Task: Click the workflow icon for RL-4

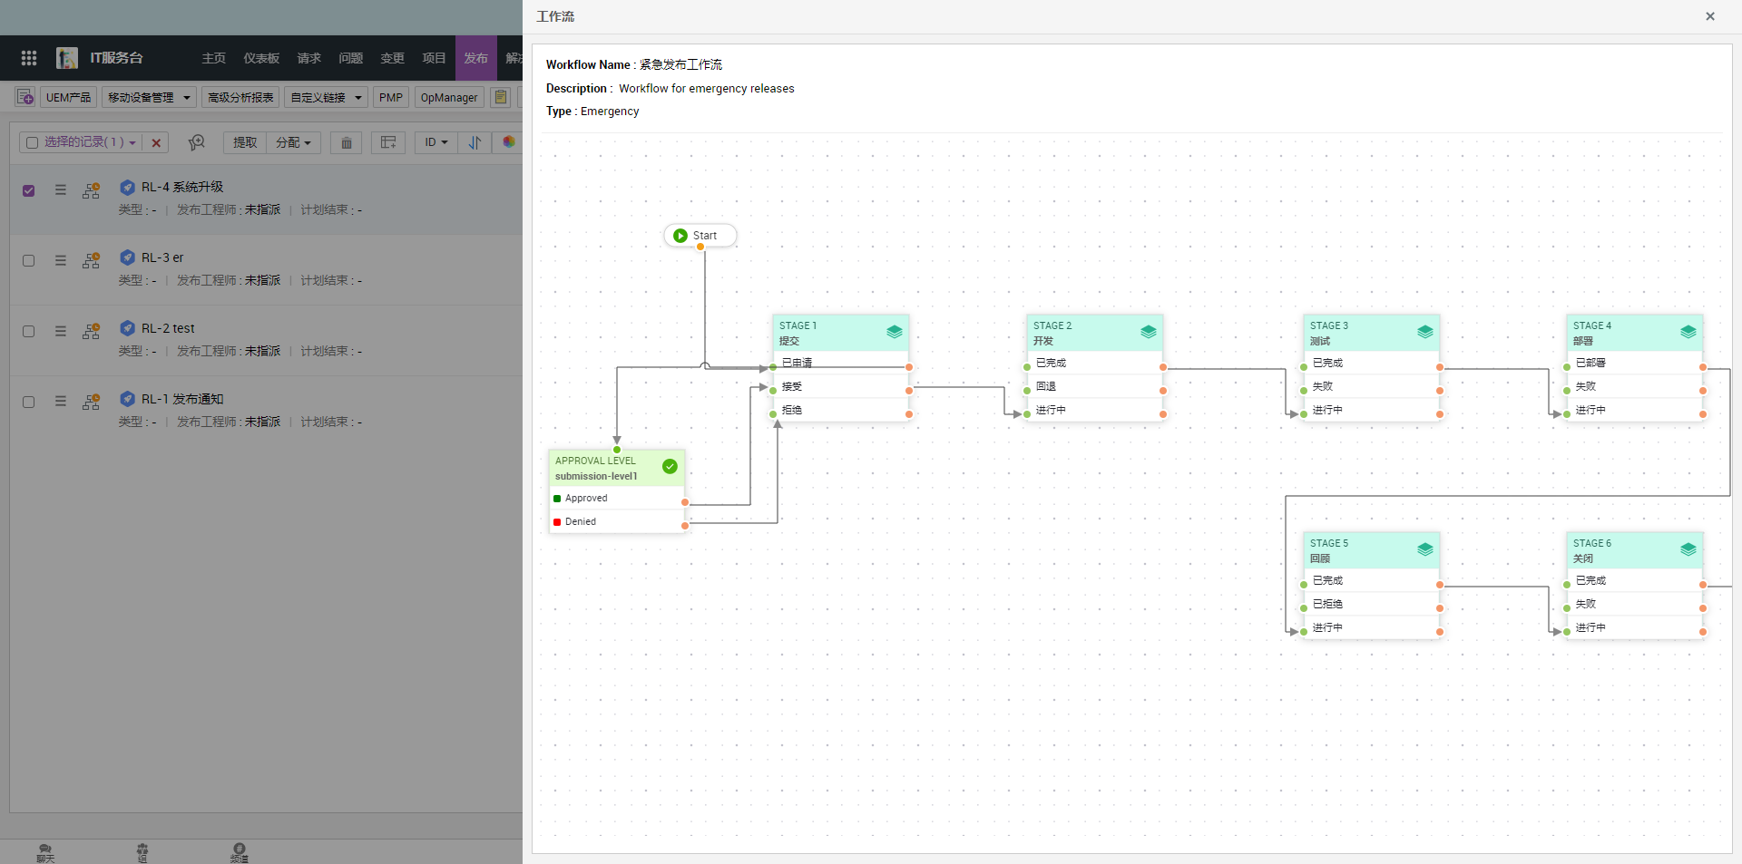Action: [92, 190]
